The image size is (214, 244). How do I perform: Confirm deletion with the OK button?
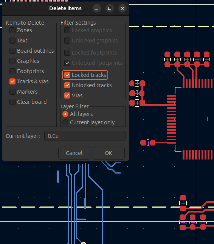click(x=109, y=153)
